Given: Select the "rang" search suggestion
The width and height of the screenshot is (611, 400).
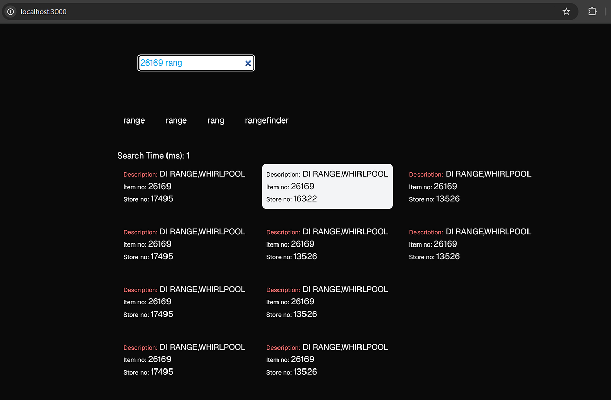Looking at the screenshot, I should click(215, 120).
